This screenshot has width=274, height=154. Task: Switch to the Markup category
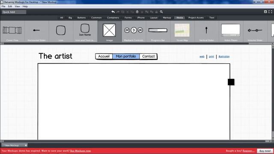click(167, 18)
